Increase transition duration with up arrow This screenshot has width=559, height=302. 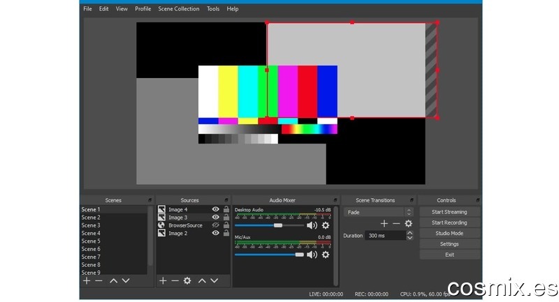[410, 233]
